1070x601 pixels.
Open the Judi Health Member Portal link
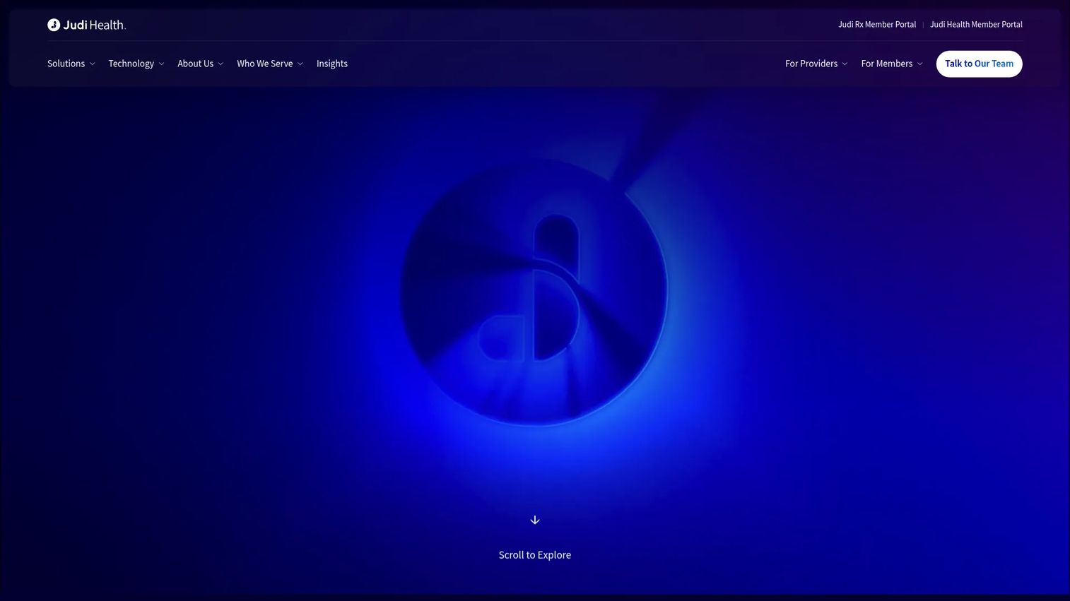tap(976, 25)
